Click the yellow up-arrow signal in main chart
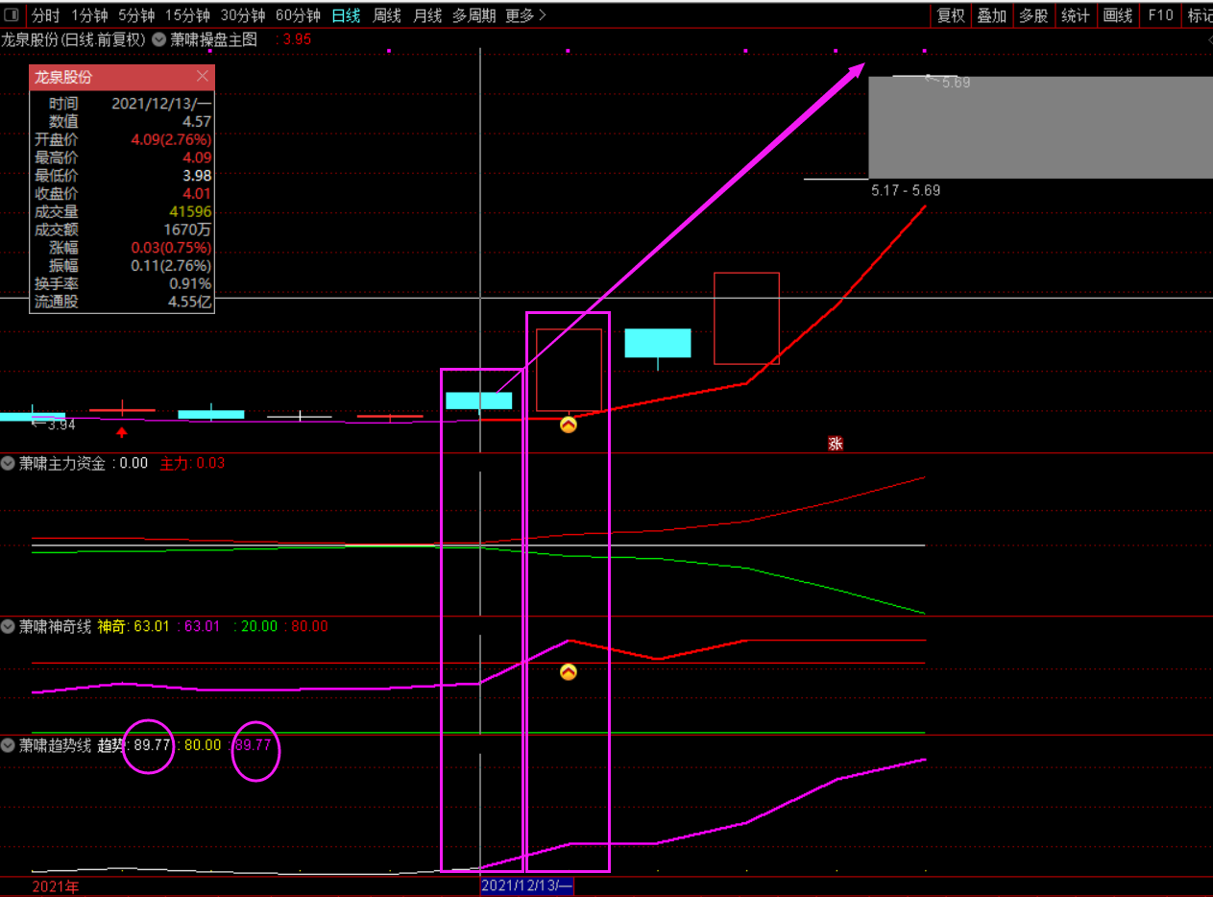This screenshot has height=897, width=1213. tap(569, 424)
